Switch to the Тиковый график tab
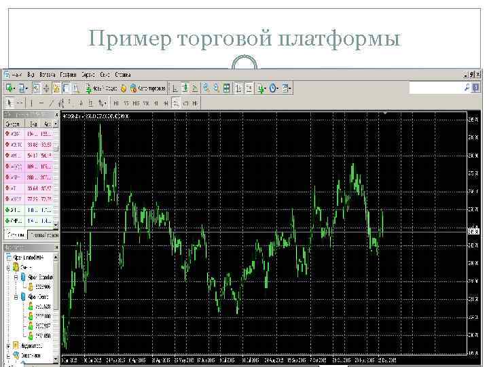Screen dimensions: 489x367 (43, 235)
